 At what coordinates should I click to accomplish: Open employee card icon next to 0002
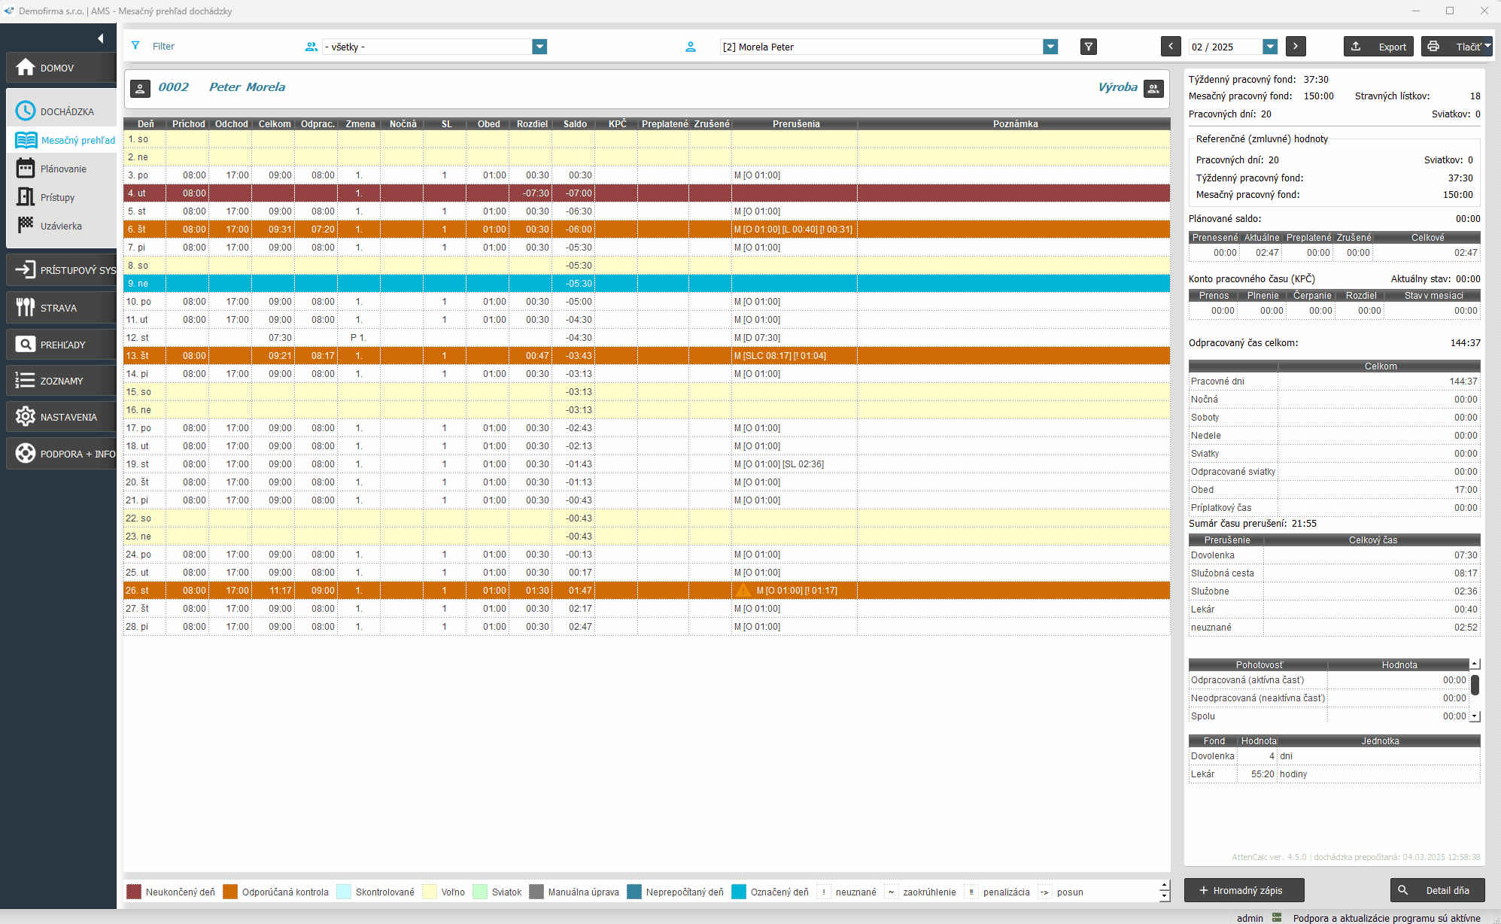click(x=140, y=88)
